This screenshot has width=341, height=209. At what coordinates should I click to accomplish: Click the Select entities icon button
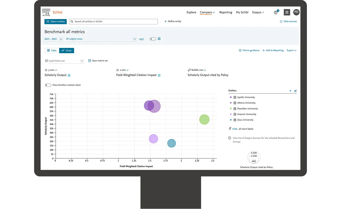pos(48,21)
